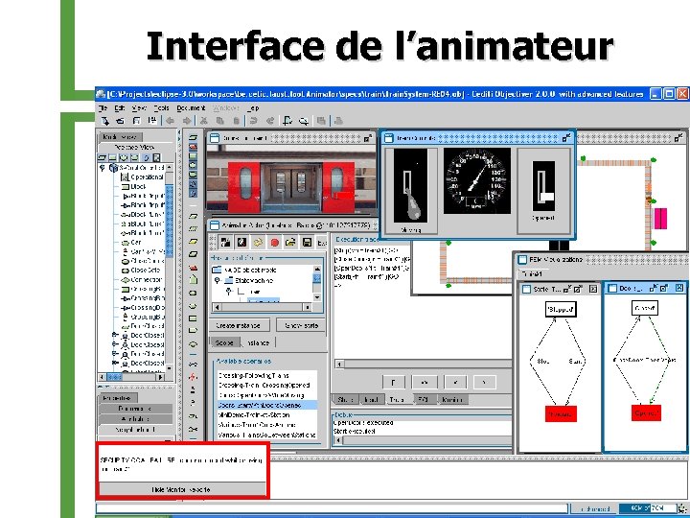This screenshot has height=518, width=690.
Task: Open the Edit menu
Action: coord(119,107)
